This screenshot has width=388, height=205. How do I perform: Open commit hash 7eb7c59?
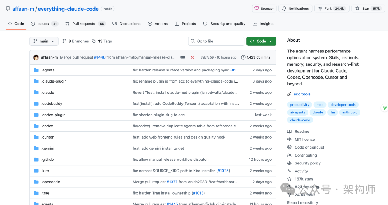(x=207, y=57)
